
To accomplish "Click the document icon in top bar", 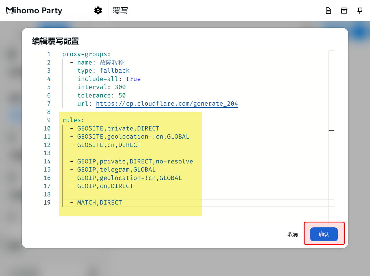I will tap(328, 11).
